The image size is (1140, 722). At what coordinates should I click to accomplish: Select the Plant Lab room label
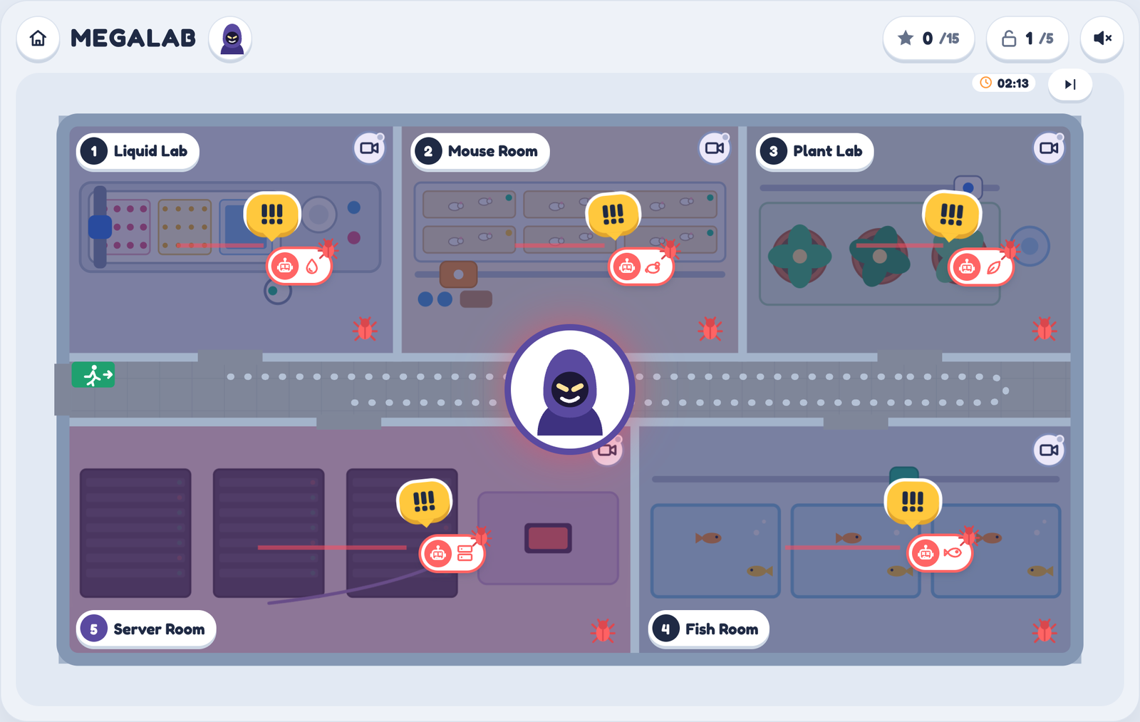814,151
